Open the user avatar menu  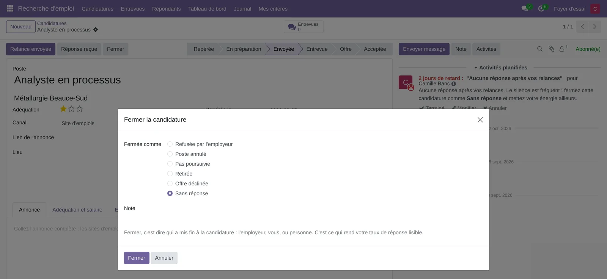(x=595, y=9)
